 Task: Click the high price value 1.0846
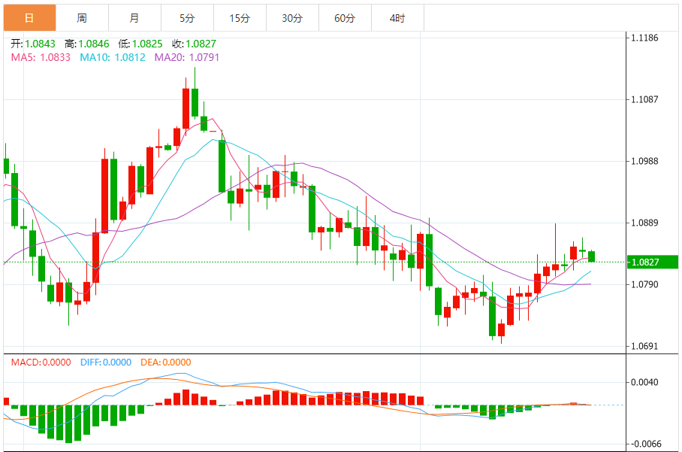pyautogui.click(x=94, y=44)
